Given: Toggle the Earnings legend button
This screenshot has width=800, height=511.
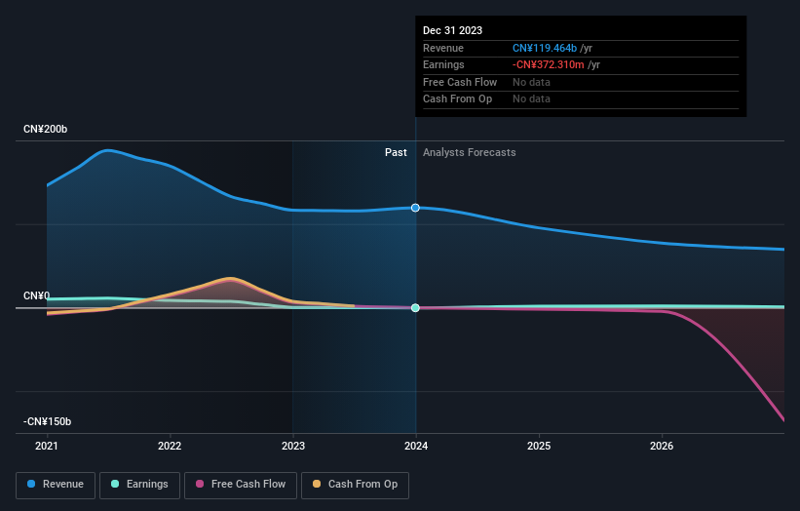Looking at the screenshot, I should 139,485.
